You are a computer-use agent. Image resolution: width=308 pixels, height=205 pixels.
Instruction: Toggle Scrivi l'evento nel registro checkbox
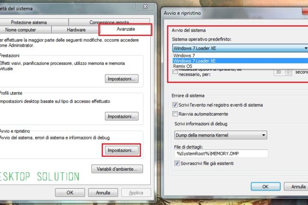click(175, 105)
